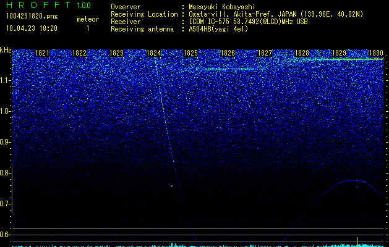Click the bright horizontal signal line near 1829
The height and width of the screenshot is (247, 389).
click(x=348, y=59)
